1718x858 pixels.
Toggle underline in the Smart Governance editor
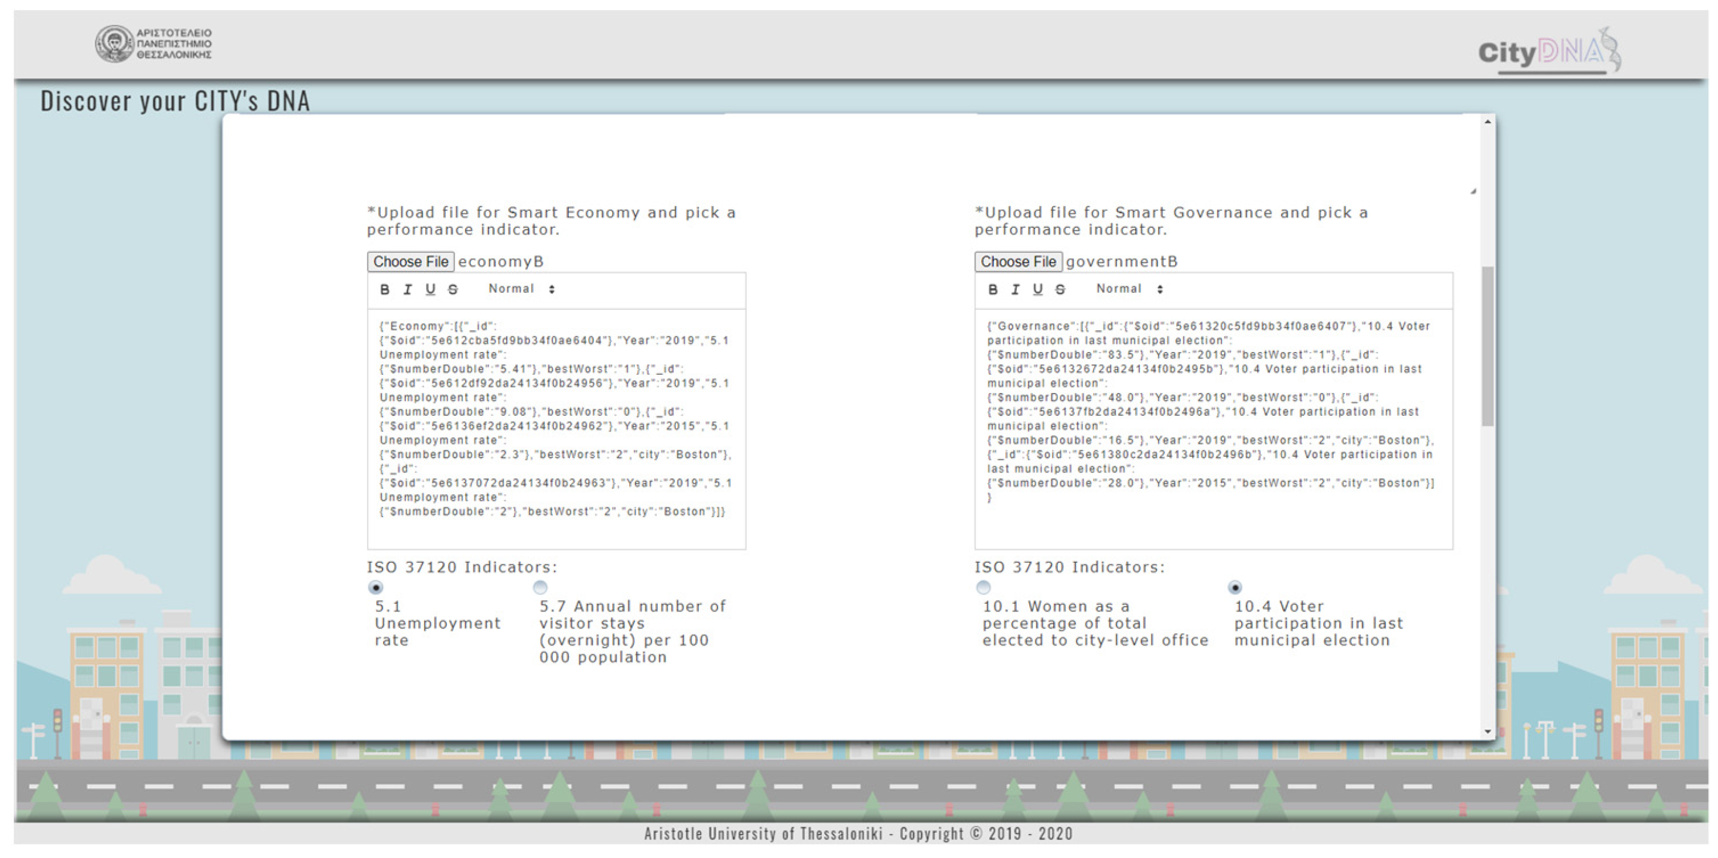[1038, 289]
